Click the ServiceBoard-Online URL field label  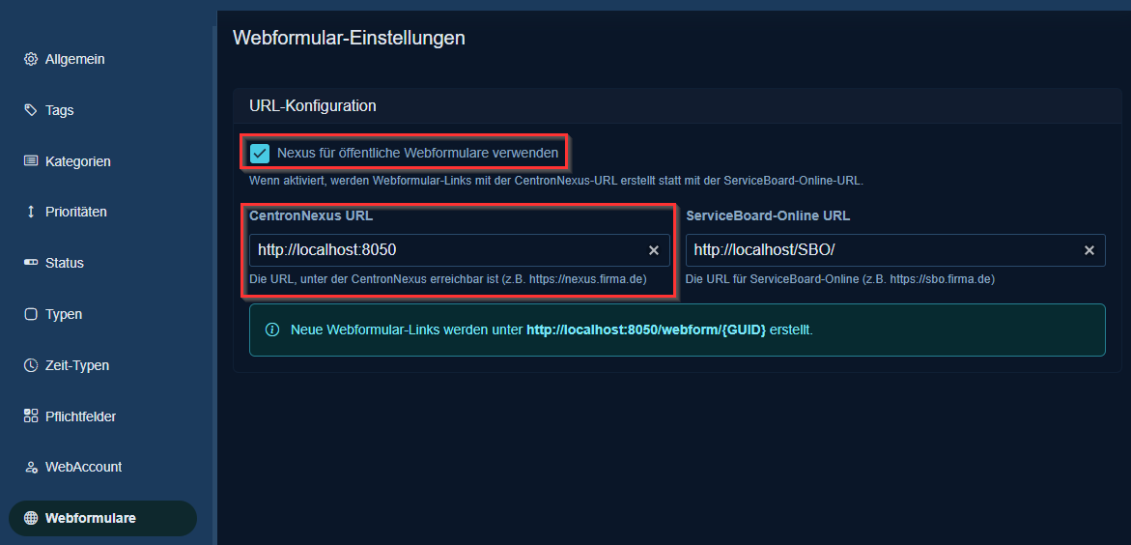(x=768, y=215)
